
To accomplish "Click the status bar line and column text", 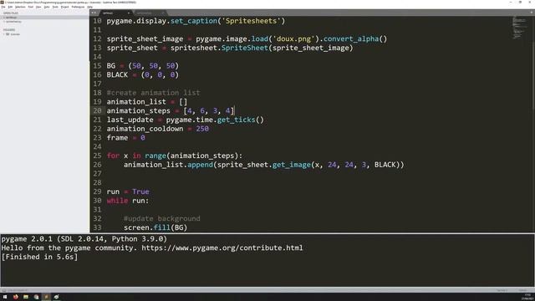I will (17, 290).
